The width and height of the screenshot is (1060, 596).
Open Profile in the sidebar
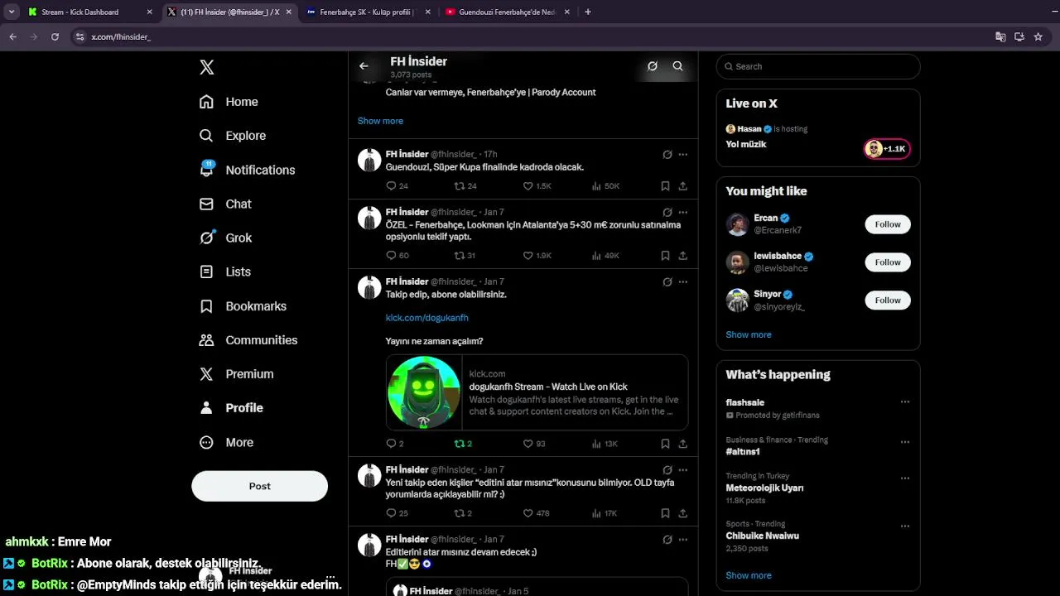[x=231, y=408]
